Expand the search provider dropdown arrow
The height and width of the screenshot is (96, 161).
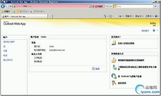[158, 6]
